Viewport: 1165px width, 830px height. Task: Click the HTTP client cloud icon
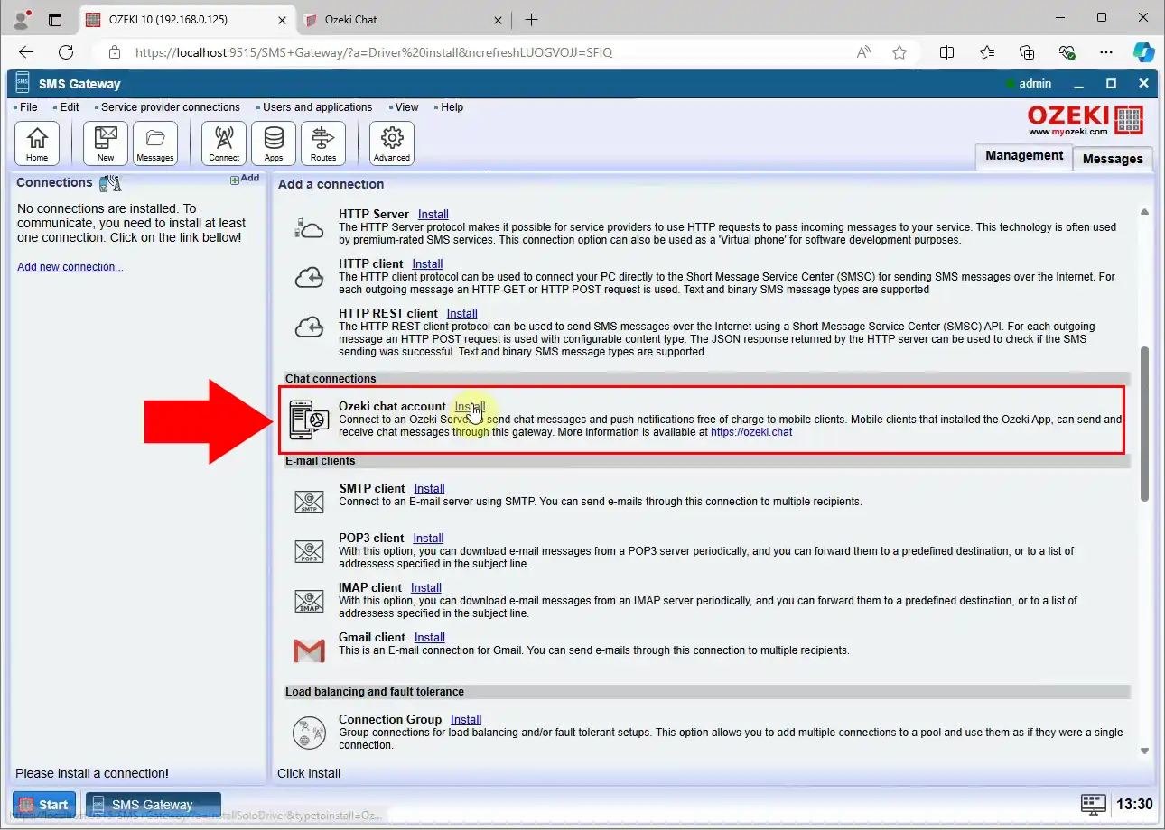(309, 278)
